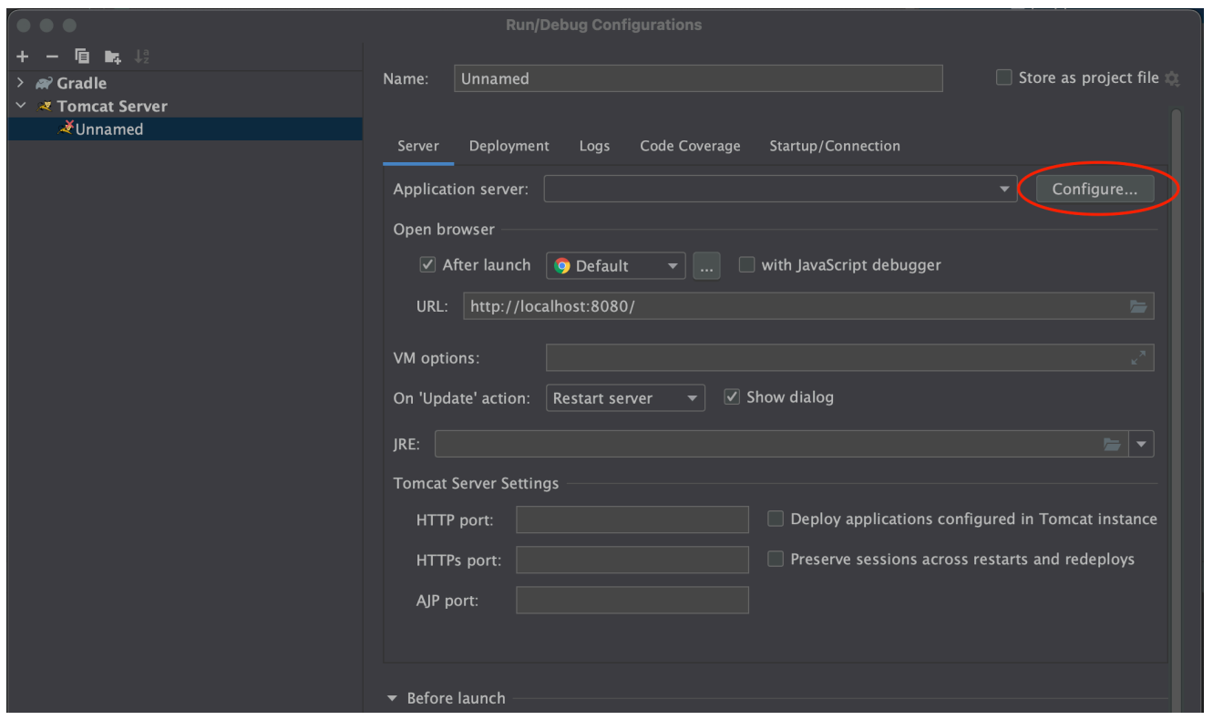Uncheck the After launch checkbox
The width and height of the screenshot is (1213, 720).
427,265
